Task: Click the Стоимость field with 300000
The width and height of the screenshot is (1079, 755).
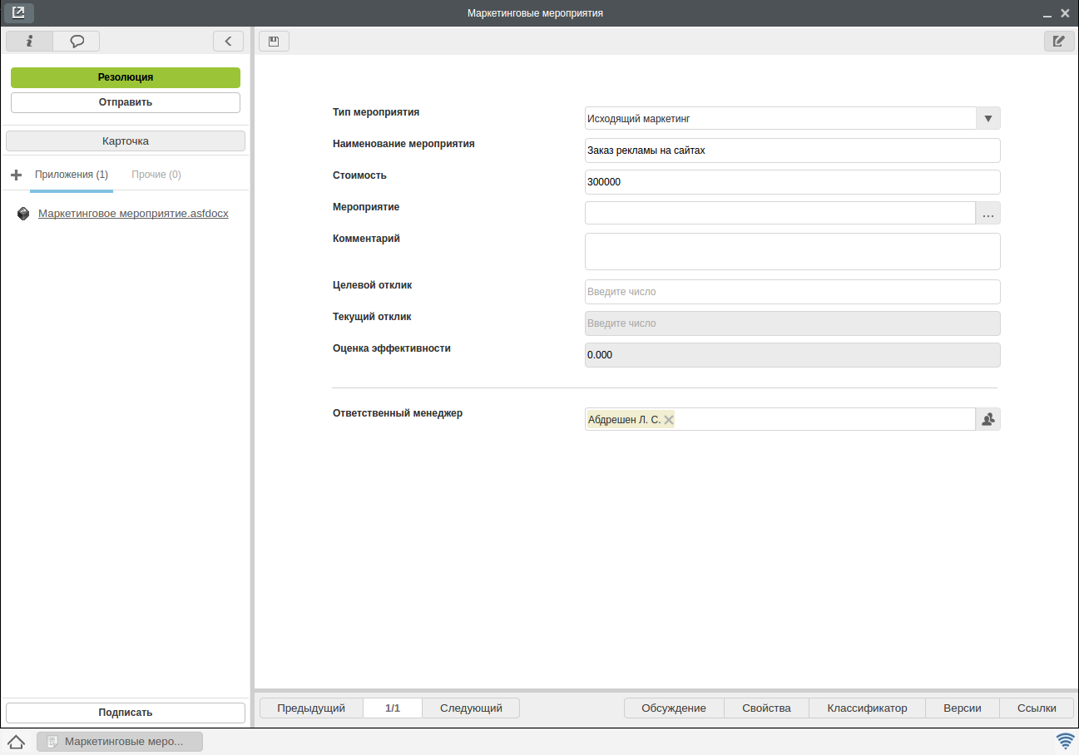Action: [793, 181]
